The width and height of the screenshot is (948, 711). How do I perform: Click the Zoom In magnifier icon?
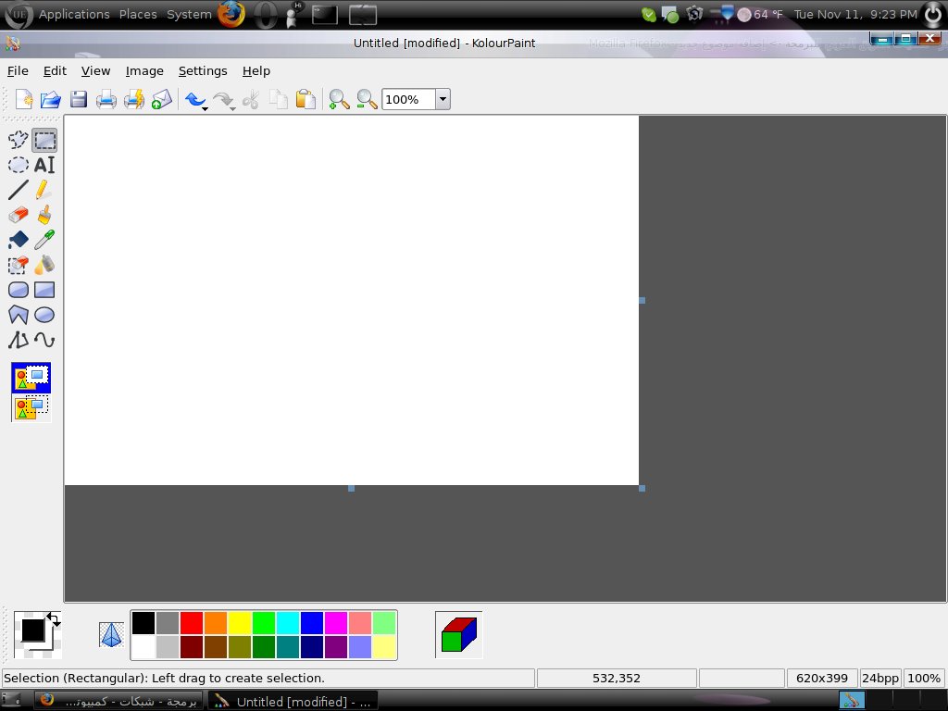click(x=339, y=99)
